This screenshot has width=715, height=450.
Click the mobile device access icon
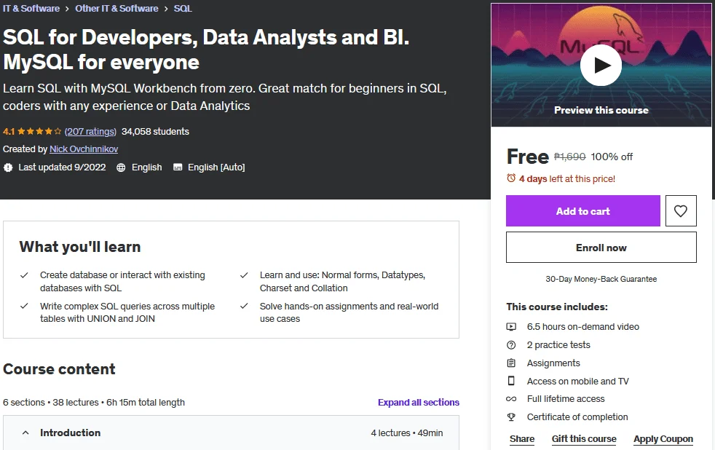(511, 381)
